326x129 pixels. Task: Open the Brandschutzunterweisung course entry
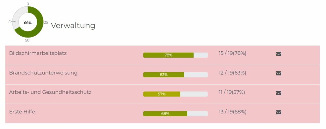43,73
